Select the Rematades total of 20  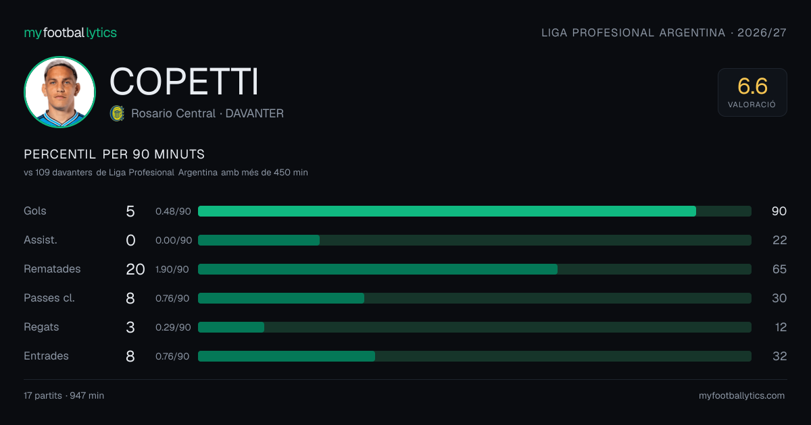[135, 269]
